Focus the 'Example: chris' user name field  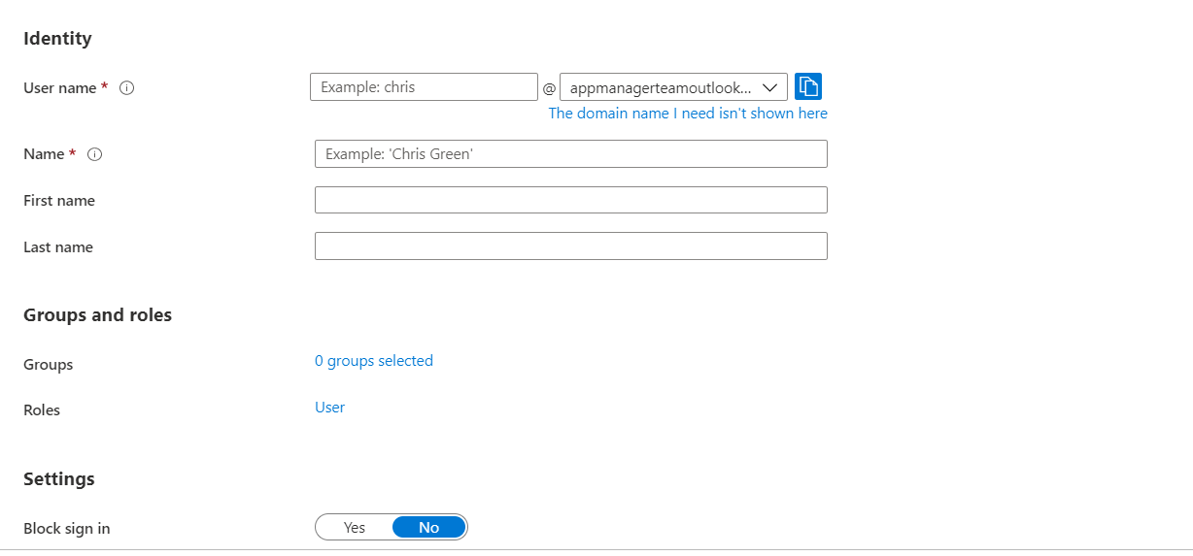(x=424, y=87)
